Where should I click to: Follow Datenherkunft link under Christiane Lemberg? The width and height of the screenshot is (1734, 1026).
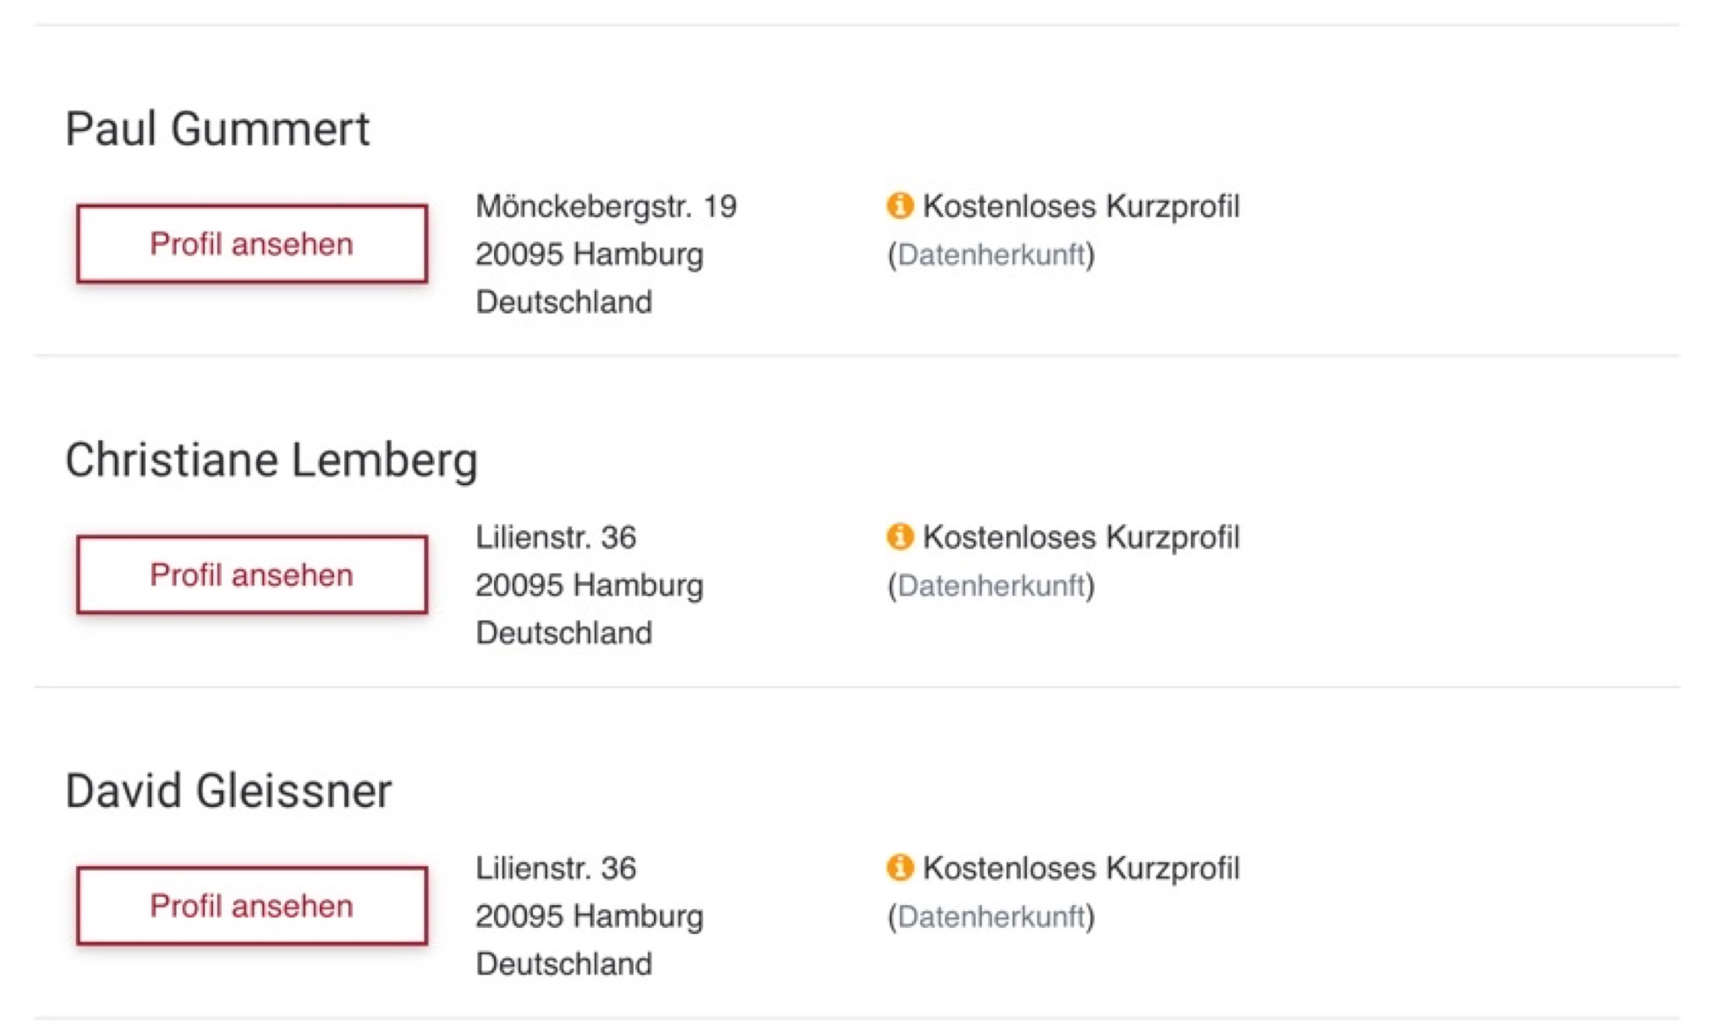[x=990, y=585]
